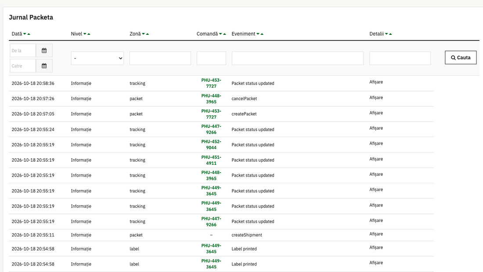Sort Nivel column descending arrow

click(85, 34)
